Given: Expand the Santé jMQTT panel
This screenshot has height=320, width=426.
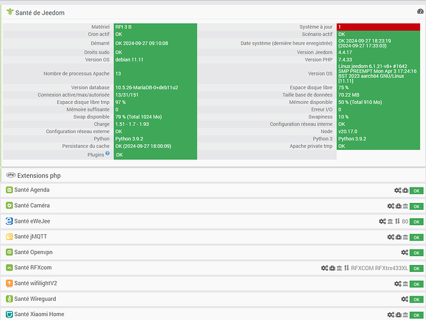Looking at the screenshot, I should (x=31, y=237).
